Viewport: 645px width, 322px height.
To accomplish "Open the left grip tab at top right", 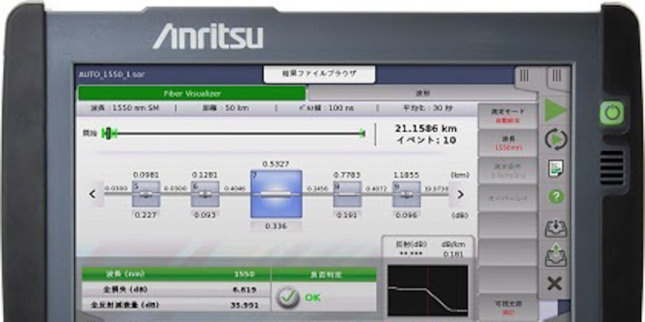I will pyautogui.click(x=528, y=76).
